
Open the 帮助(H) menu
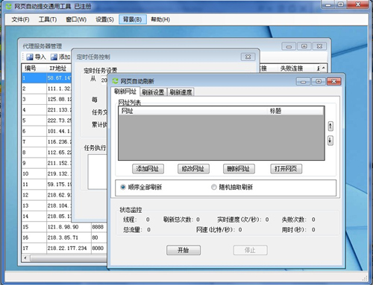coord(160,19)
